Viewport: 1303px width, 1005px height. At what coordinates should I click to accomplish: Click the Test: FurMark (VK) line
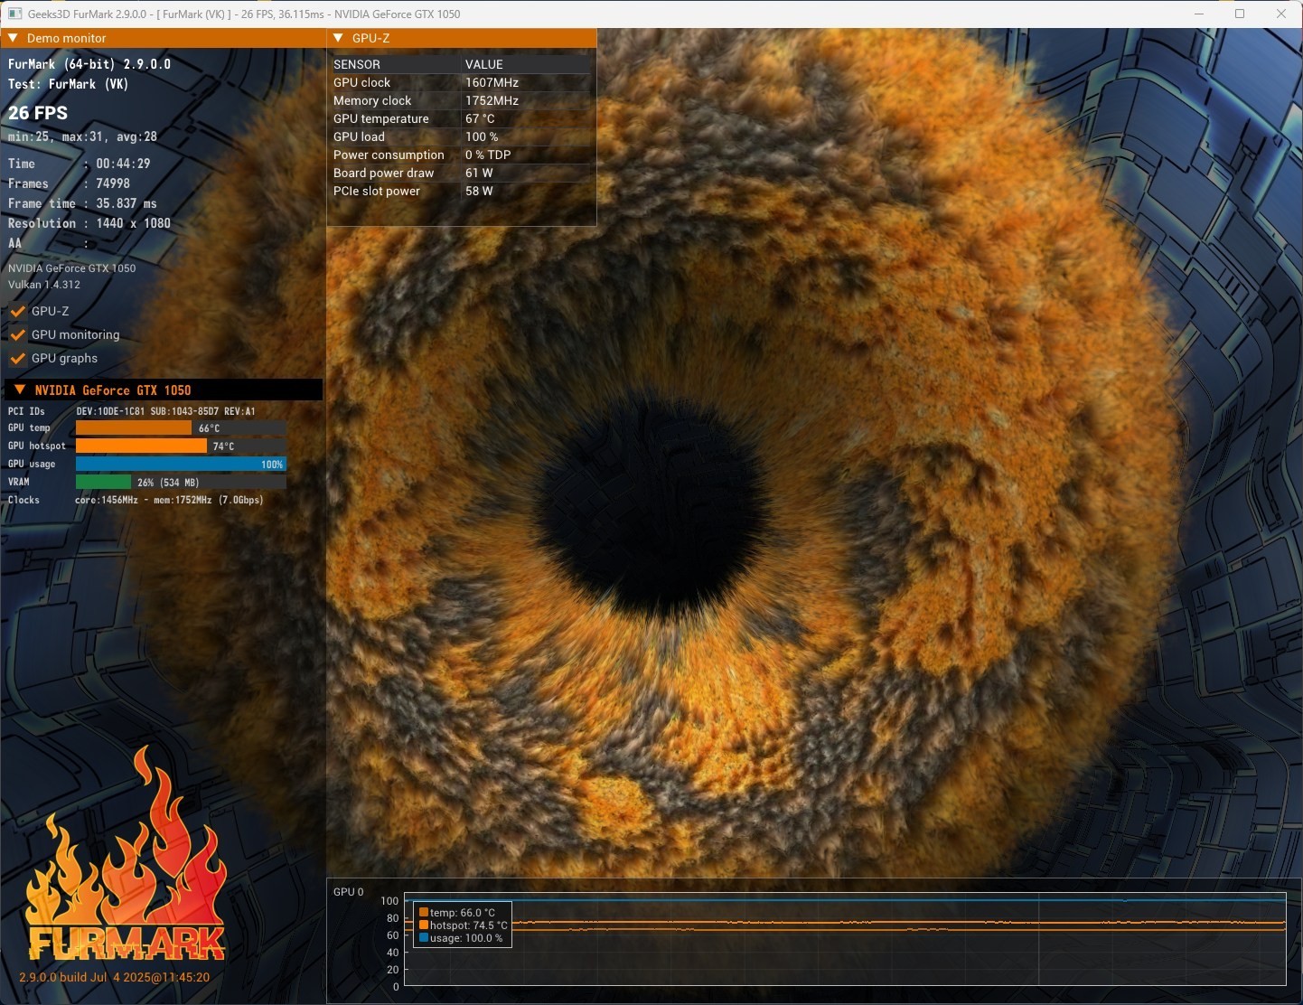click(69, 84)
